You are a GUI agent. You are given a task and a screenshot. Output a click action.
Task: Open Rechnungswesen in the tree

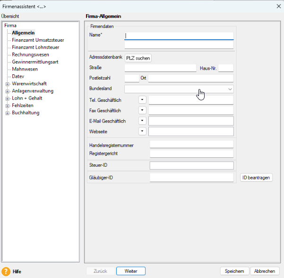pyautogui.click(x=30, y=54)
